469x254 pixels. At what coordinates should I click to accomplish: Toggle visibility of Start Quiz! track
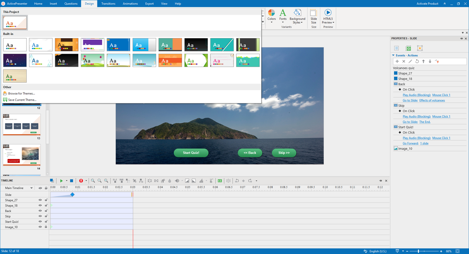coord(40,222)
